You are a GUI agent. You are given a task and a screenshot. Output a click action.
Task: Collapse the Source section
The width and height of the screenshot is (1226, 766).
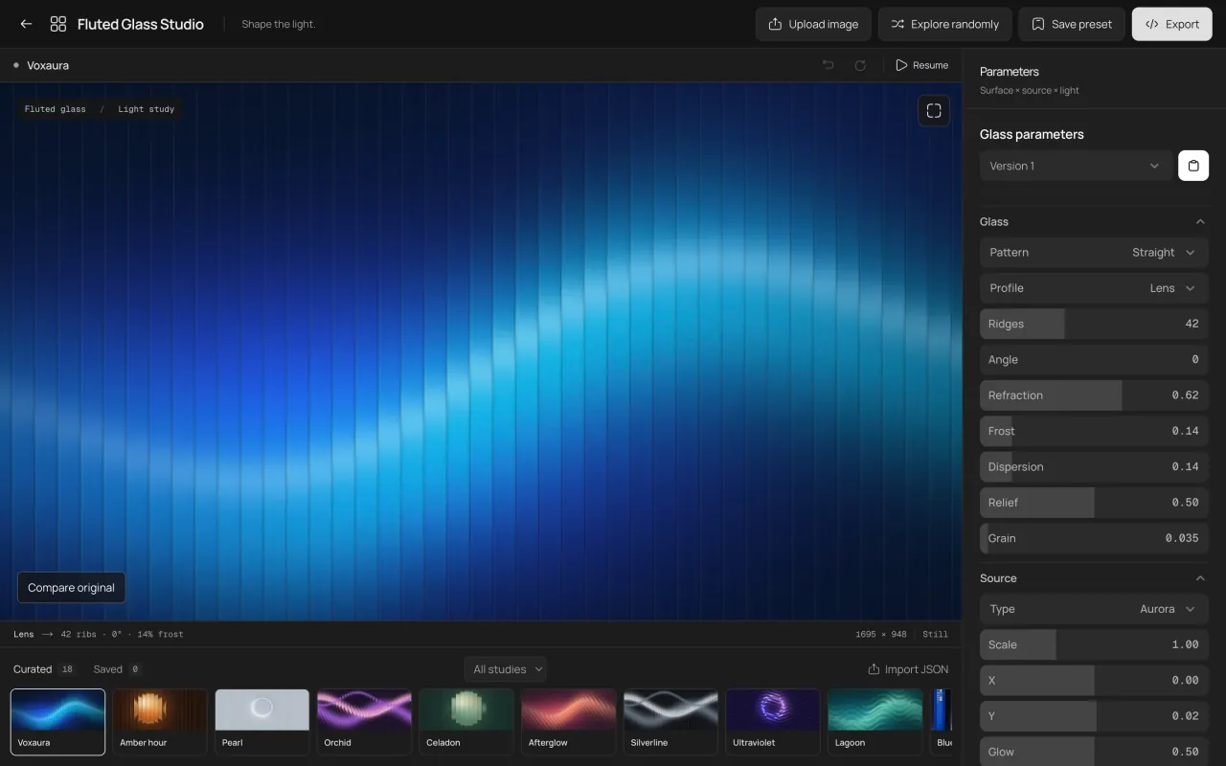[x=1200, y=578]
